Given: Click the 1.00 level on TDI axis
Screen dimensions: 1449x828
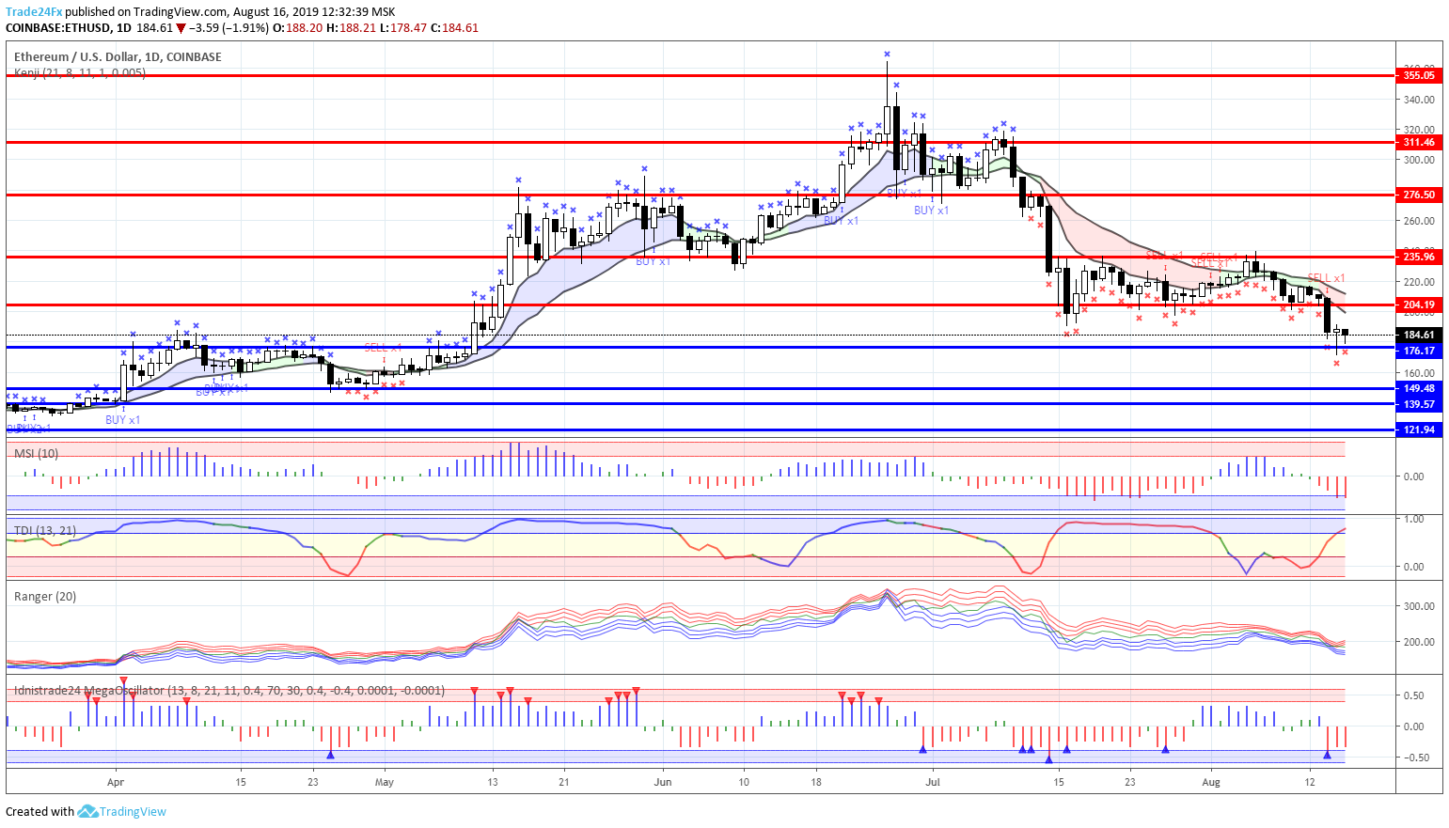Looking at the screenshot, I should pyautogui.click(x=1413, y=519).
